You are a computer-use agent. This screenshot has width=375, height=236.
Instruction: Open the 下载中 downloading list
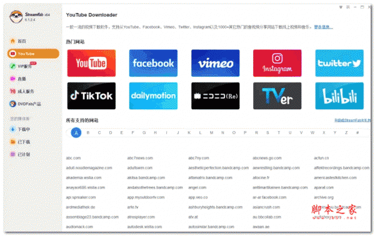33,129
